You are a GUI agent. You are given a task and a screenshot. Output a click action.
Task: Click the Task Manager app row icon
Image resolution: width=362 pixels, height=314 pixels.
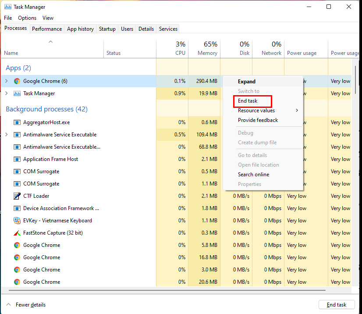[x=17, y=93]
